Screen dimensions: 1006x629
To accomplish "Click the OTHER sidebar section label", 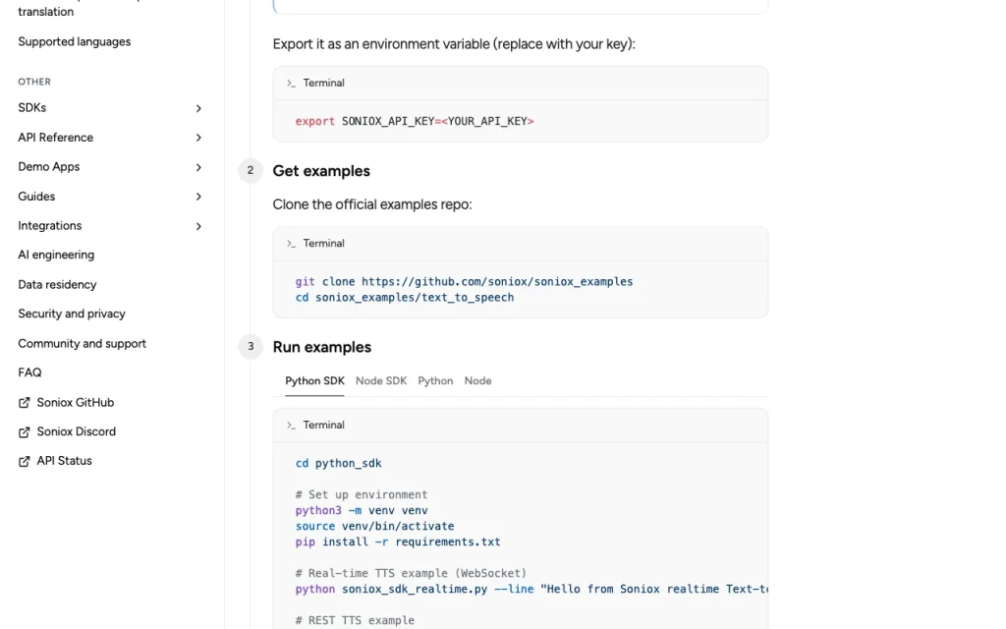I will click(x=34, y=82).
